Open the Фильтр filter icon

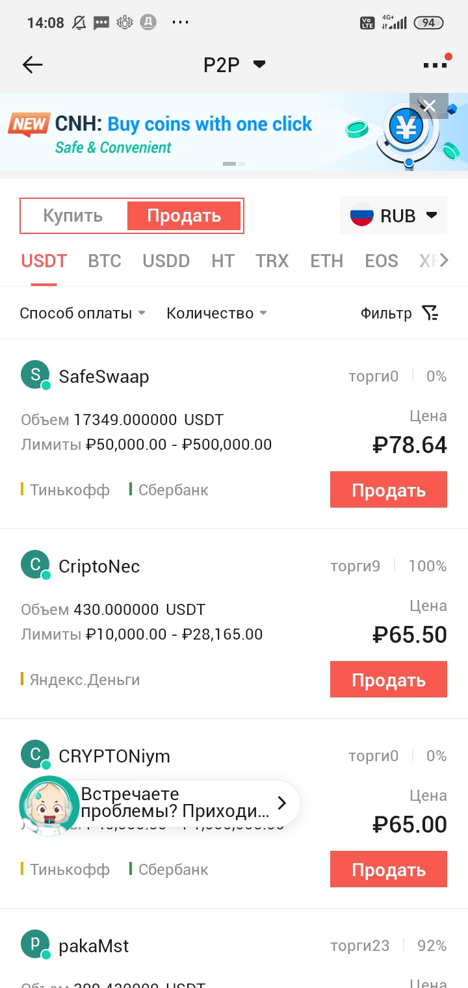coord(430,313)
